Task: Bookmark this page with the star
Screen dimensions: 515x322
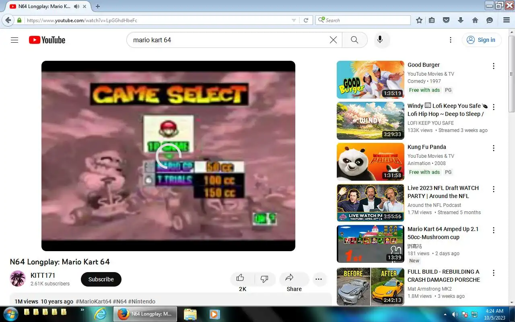Action: tap(419, 20)
